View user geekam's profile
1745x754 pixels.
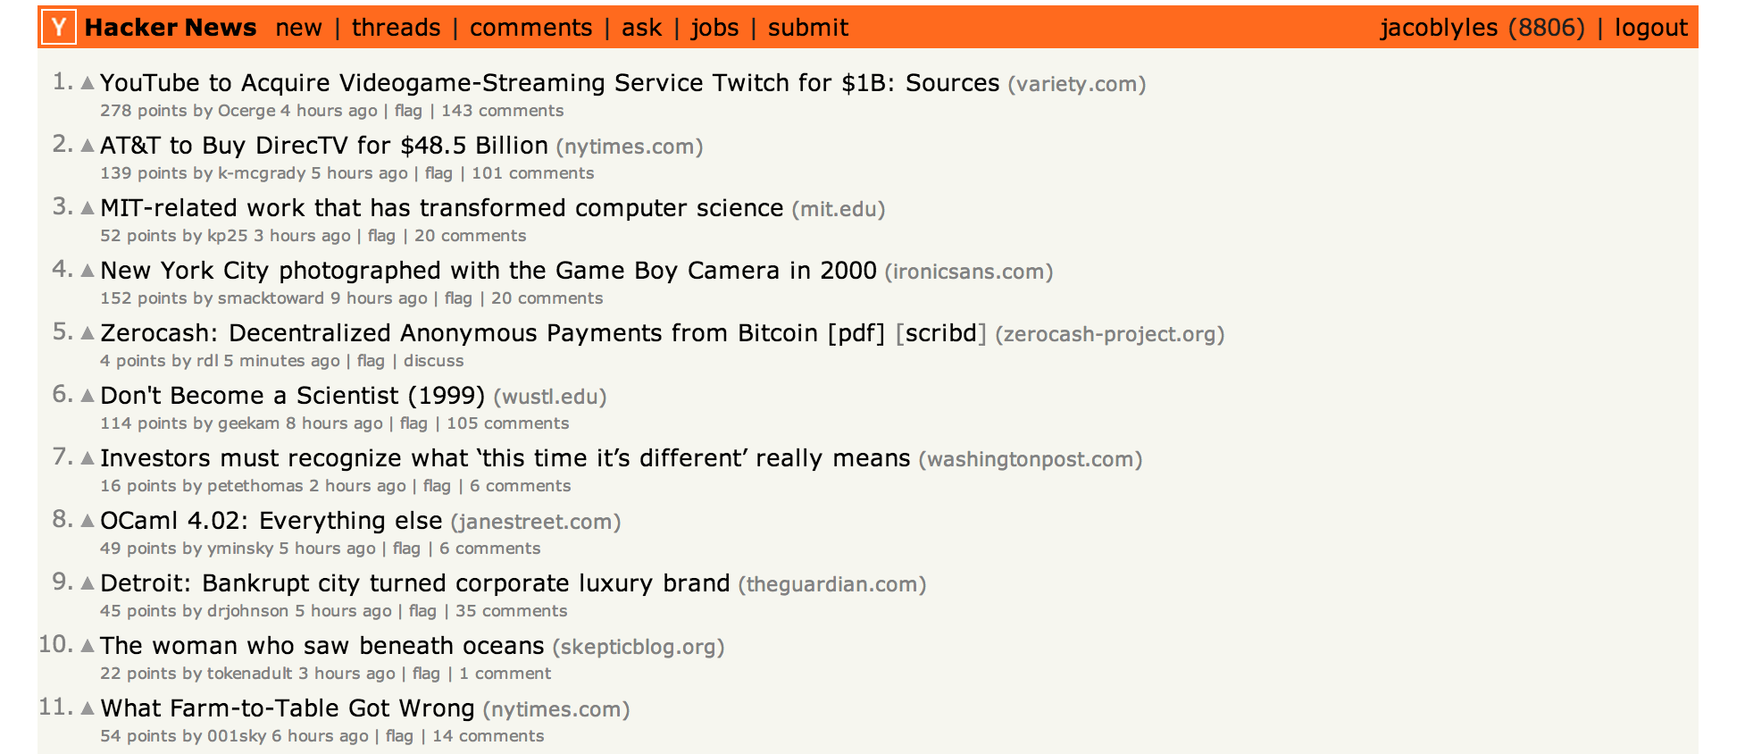coord(248,424)
